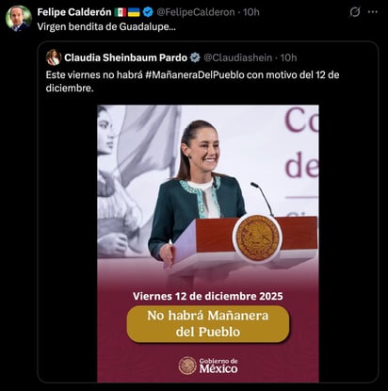Click the Gobierno de México logo in image

point(208,366)
